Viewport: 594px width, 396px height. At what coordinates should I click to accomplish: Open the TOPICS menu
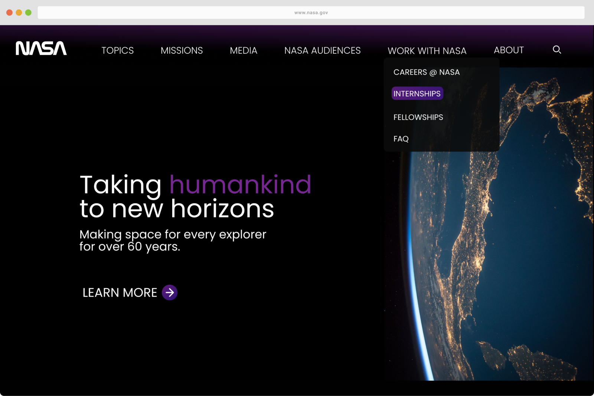click(117, 50)
